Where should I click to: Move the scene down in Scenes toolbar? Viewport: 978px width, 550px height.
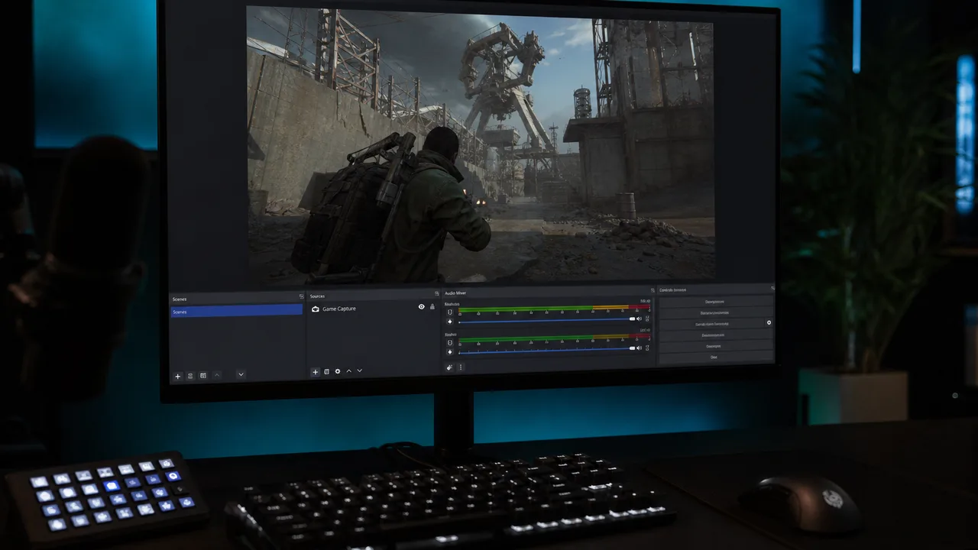coord(241,375)
